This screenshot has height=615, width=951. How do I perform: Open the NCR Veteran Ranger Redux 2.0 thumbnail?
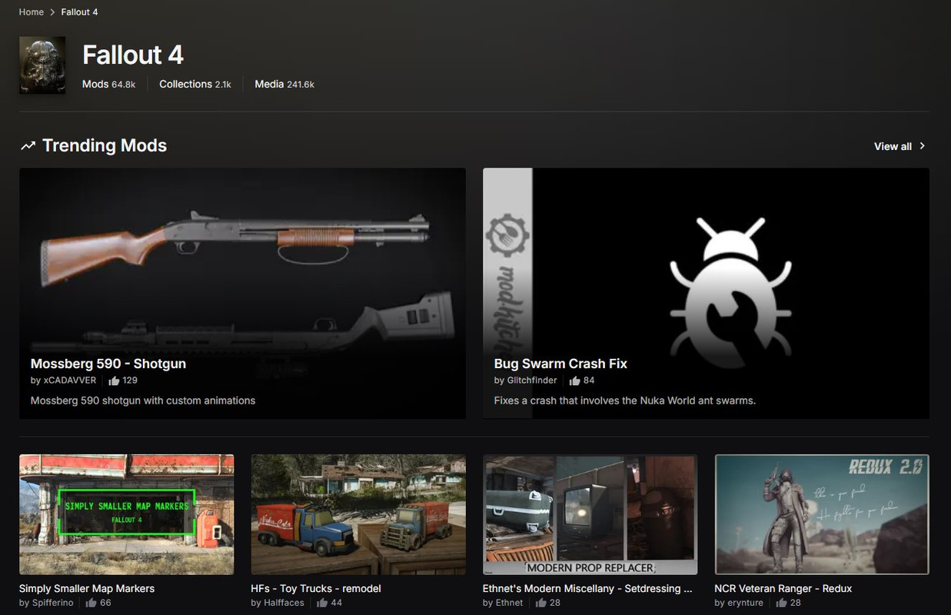point(822,514)
